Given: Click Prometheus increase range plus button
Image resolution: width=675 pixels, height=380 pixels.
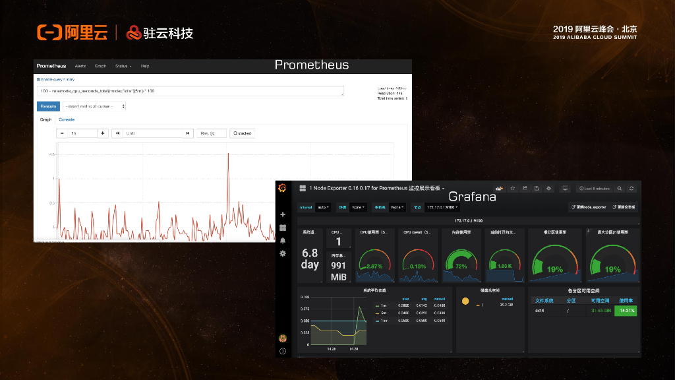Looking at the screenshot, I should tap(102, 133).
